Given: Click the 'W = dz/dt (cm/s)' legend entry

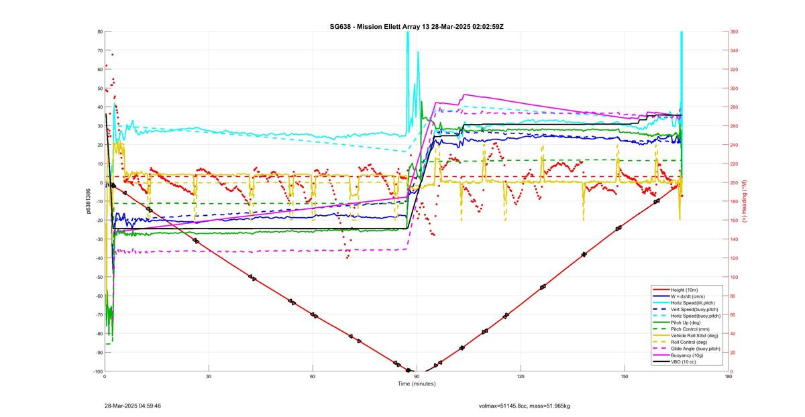Looking at the screenshot, I should coord(688,296).
